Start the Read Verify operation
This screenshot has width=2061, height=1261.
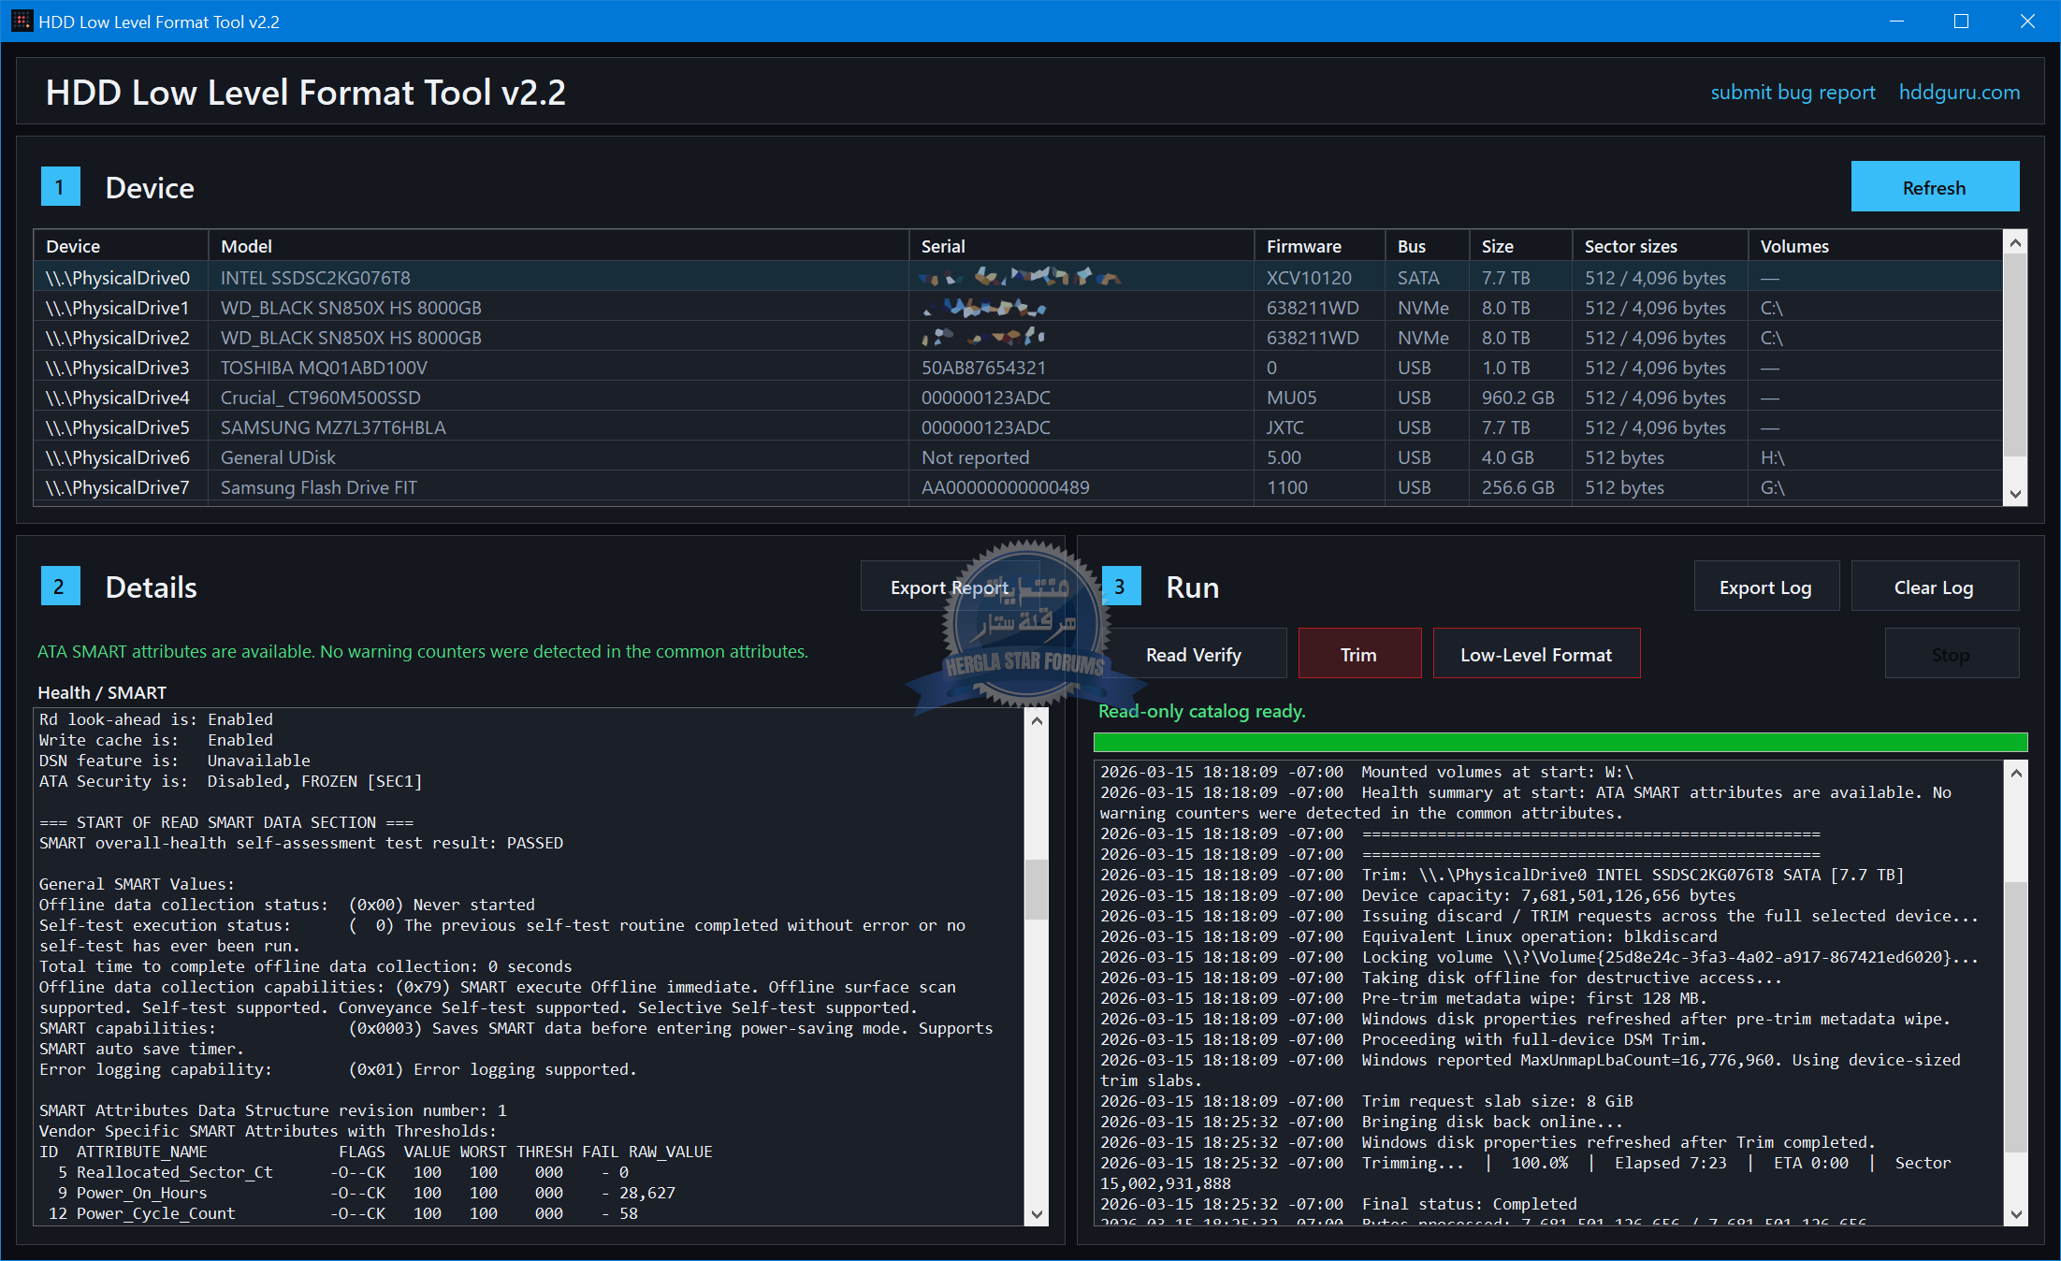1194,655
